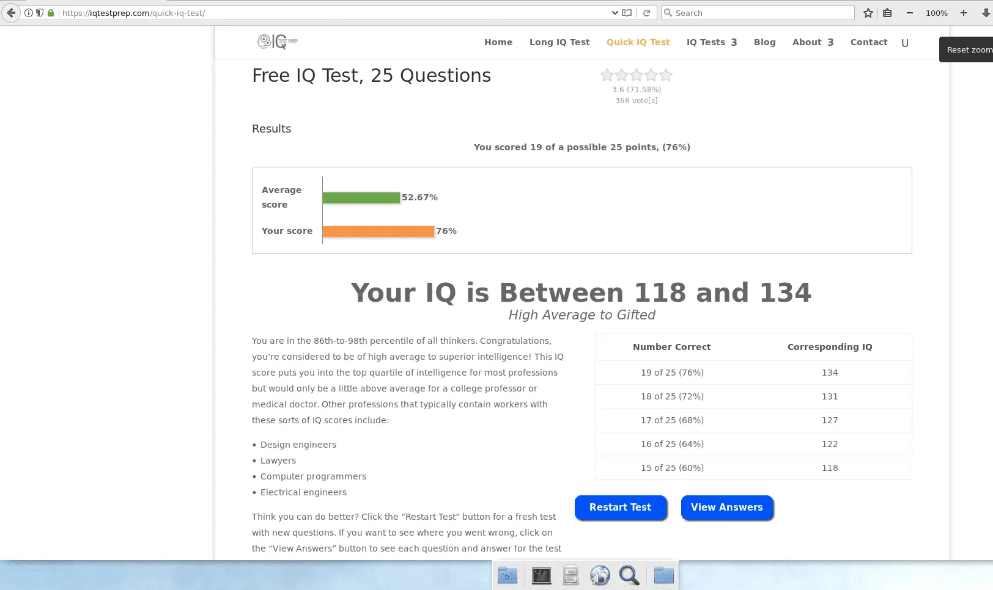Select Home in the navigation menu

(x=498, y=42)
